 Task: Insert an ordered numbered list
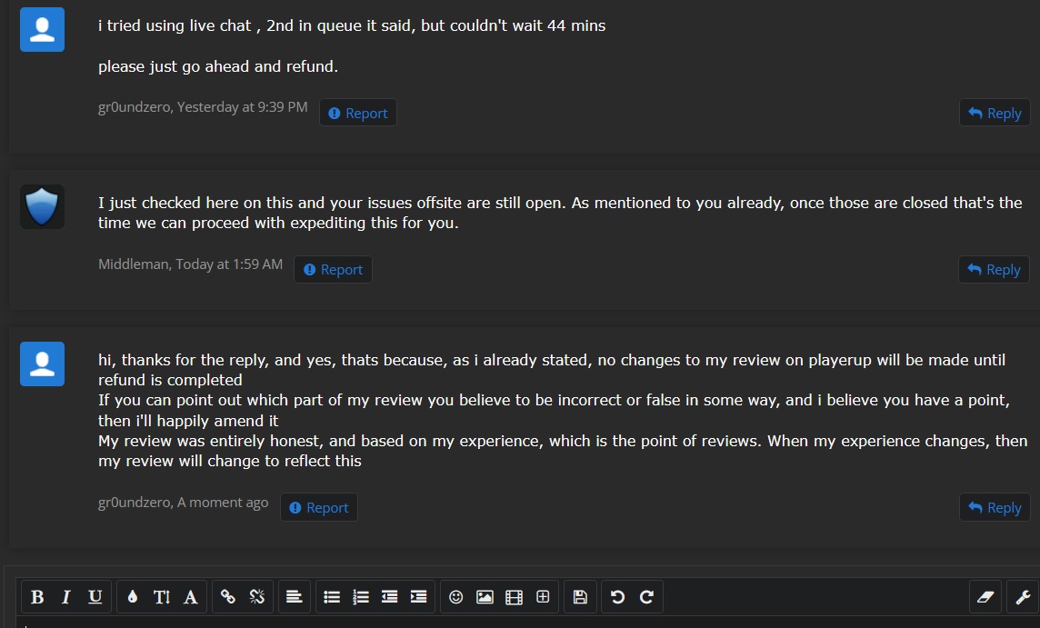pyautogui.click(x=361, y=597)
